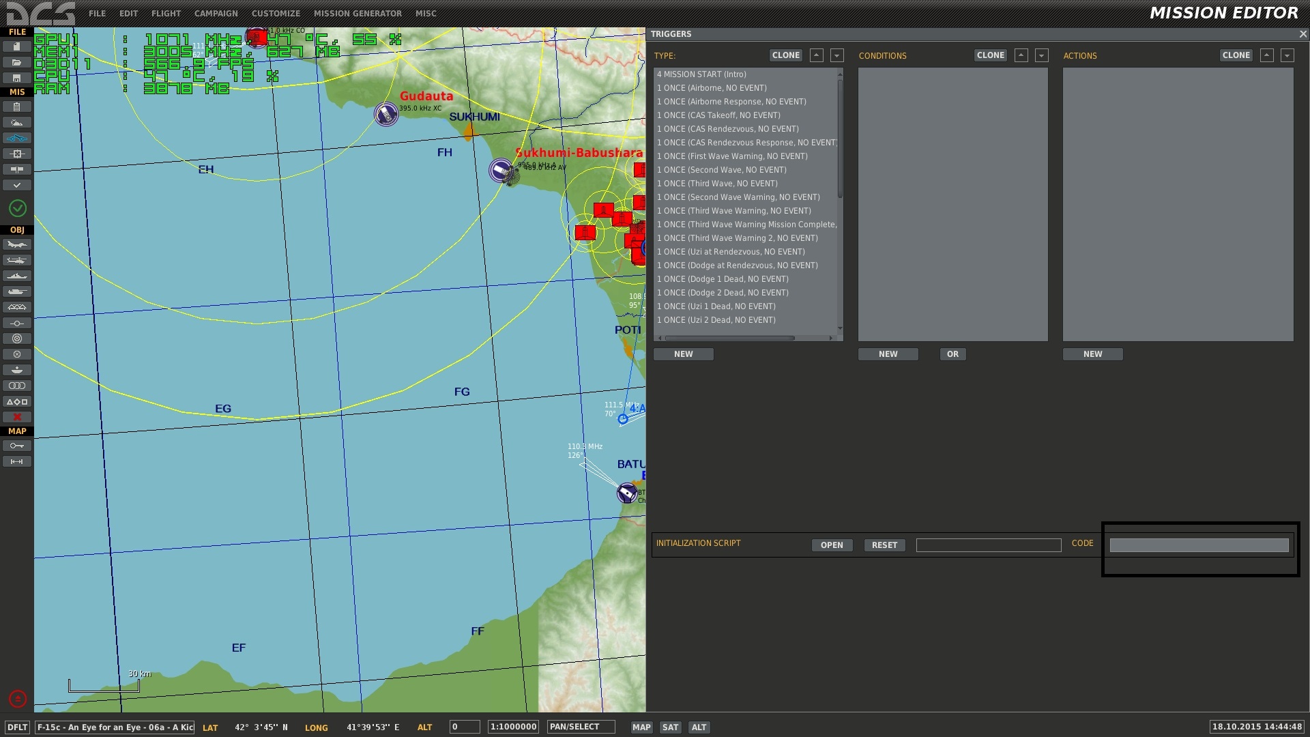Open the 1:1000000 map scale dropdown
This screenshot has width=1310, height=737.
coord(514,727)
